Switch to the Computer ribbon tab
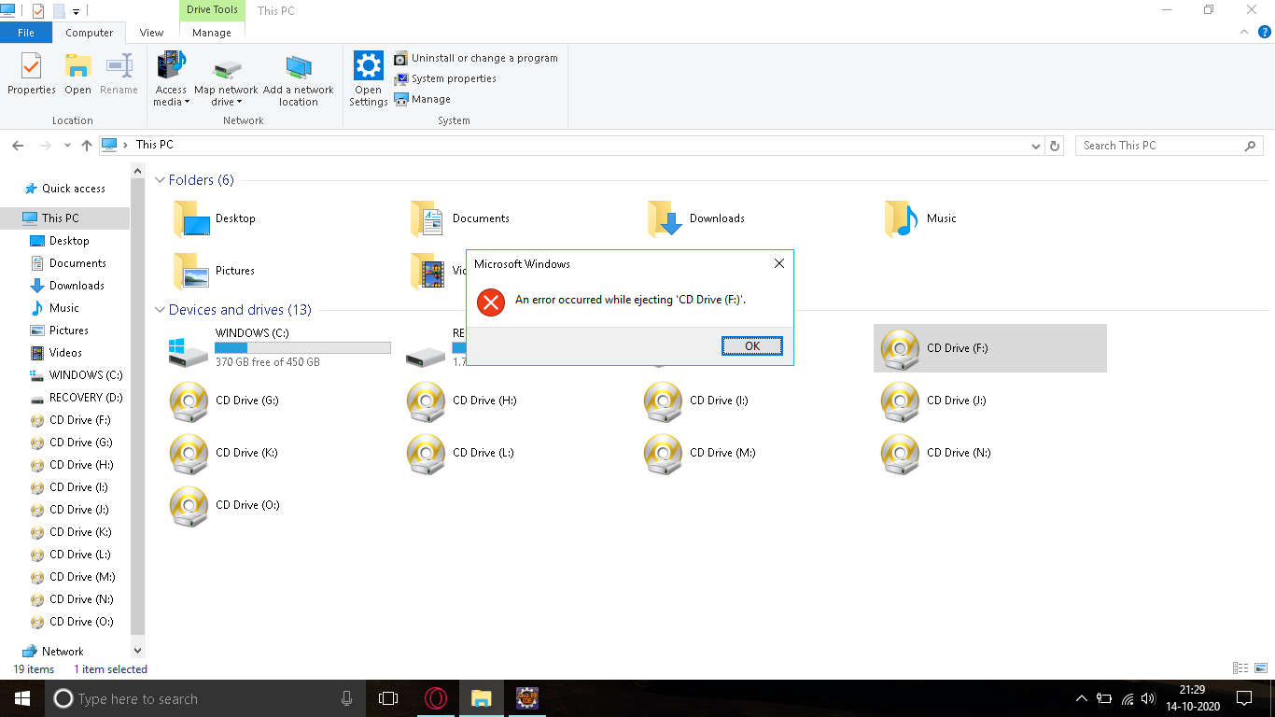The width and height of the screenshot is (1275, 717). [90, 33]
